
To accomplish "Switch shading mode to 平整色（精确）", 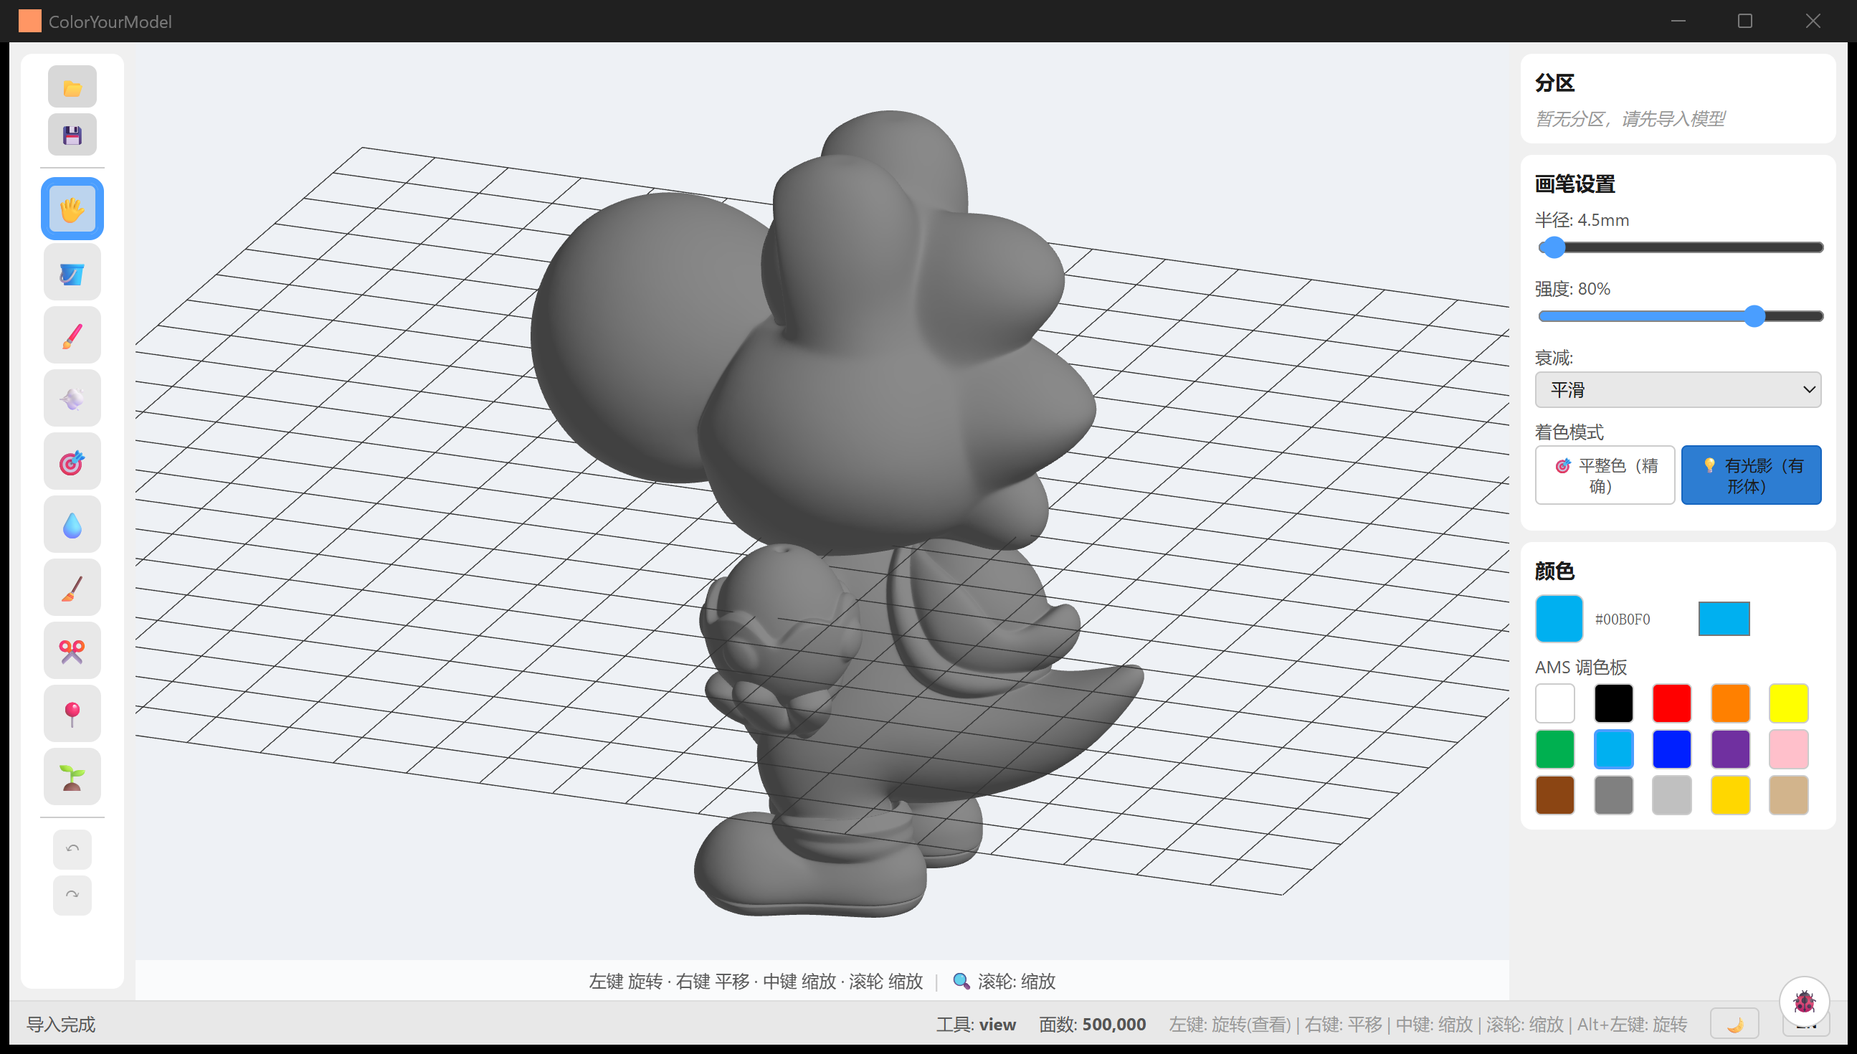I will click(1605, 475).
